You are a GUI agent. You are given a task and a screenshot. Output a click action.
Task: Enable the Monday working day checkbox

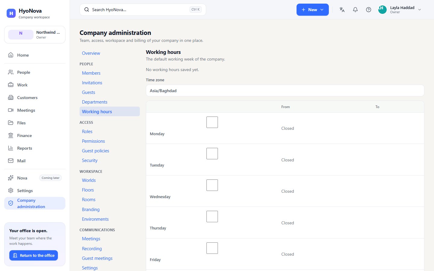(x=212, y=122)
